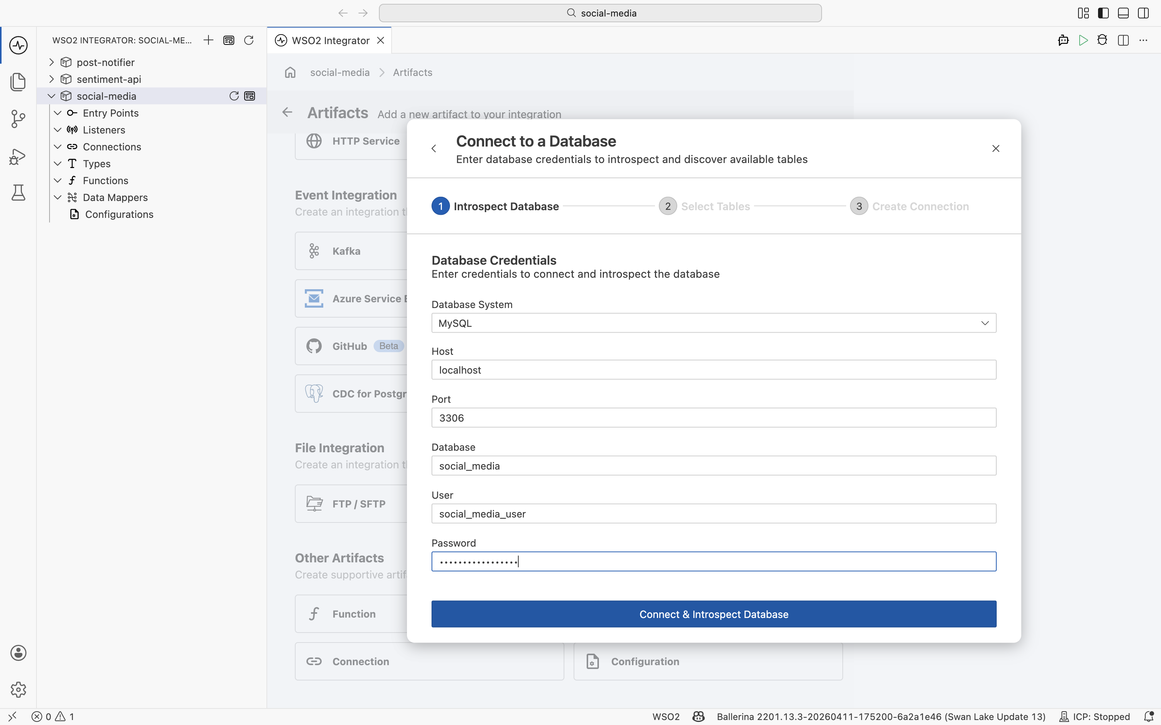Screen dimensions: 1161x725
Task: Collapse the social-media project
Action: [51, 96]
